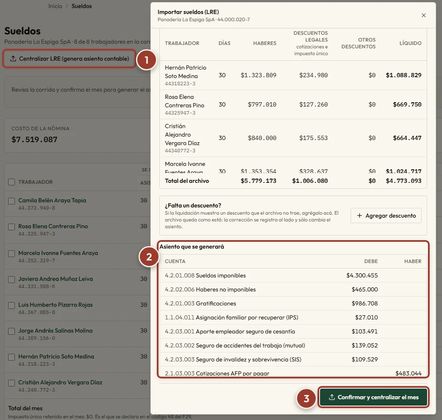
Task: Open worker link Jorge Andrés Salinas Molina
Action: [x=55, y=330]
